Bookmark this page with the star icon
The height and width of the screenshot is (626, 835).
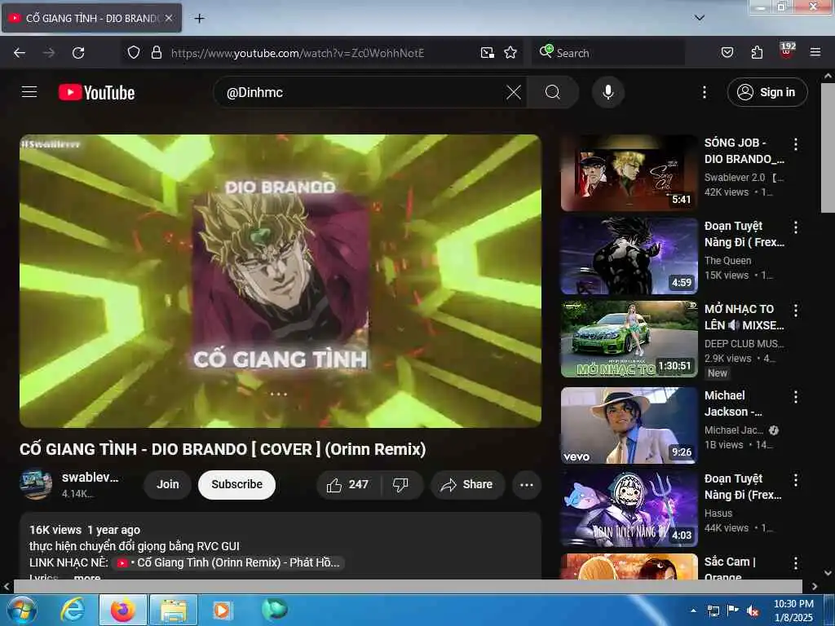(510, 53)
